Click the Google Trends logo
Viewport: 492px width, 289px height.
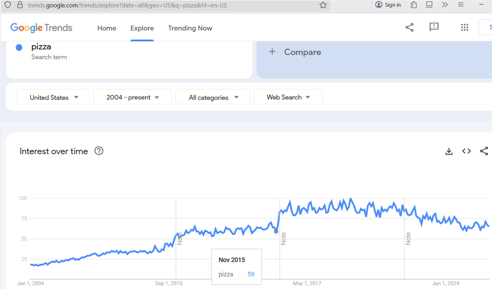(41, 28)
